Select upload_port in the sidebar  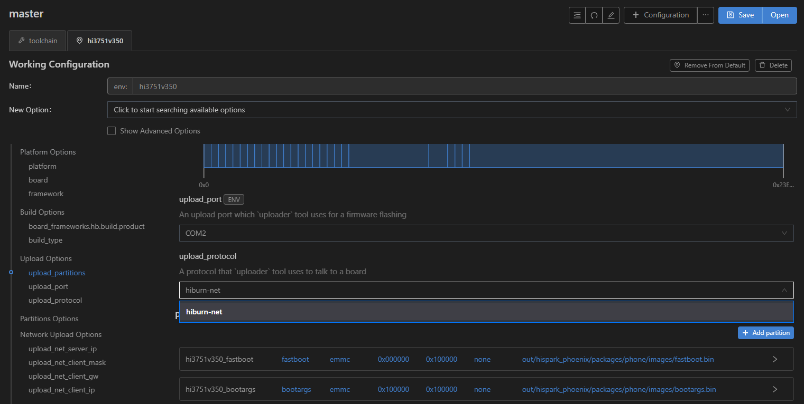click(x=48, y=286)
